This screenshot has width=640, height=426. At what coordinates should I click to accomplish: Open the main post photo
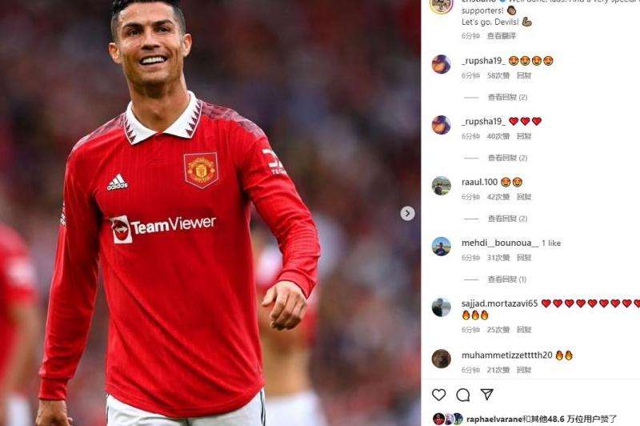(x=210, y=213)
